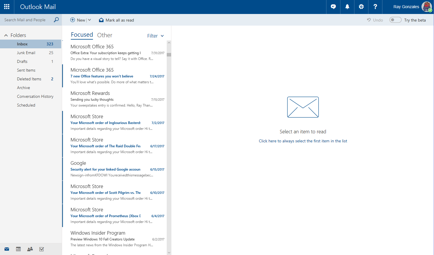
Task: Click the Outlook Mail title
Action: (38, 7)
